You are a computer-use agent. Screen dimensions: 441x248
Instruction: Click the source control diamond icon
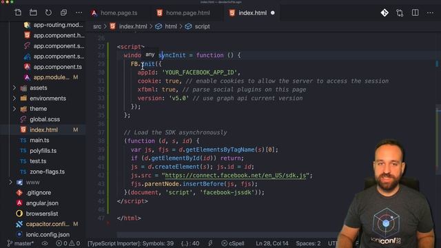(384, 12)
